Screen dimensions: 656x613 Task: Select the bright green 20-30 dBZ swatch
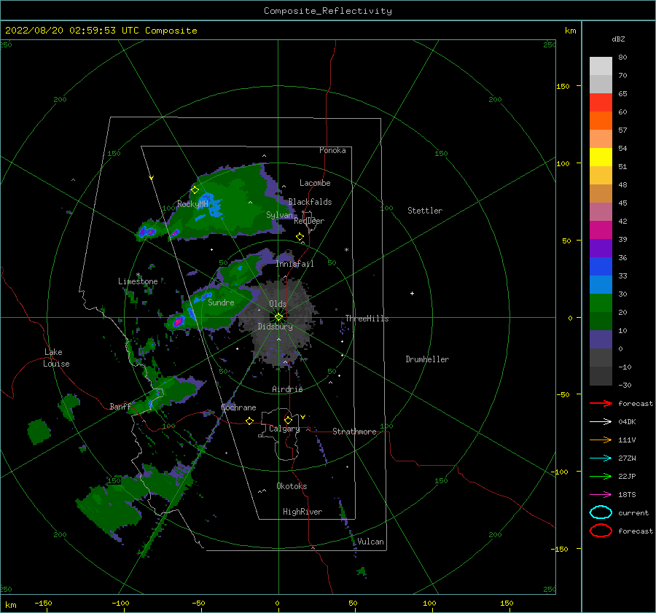pyautogui.click(x=601, y=303)
